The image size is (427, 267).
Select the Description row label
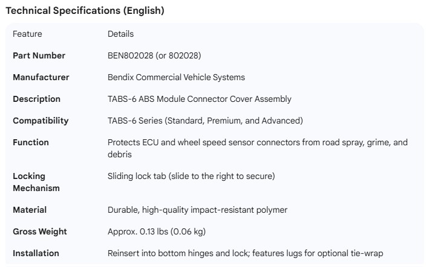coord(37,99)
